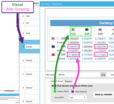
Task: Click the EU flag icon above EUR
Action: 87,29
